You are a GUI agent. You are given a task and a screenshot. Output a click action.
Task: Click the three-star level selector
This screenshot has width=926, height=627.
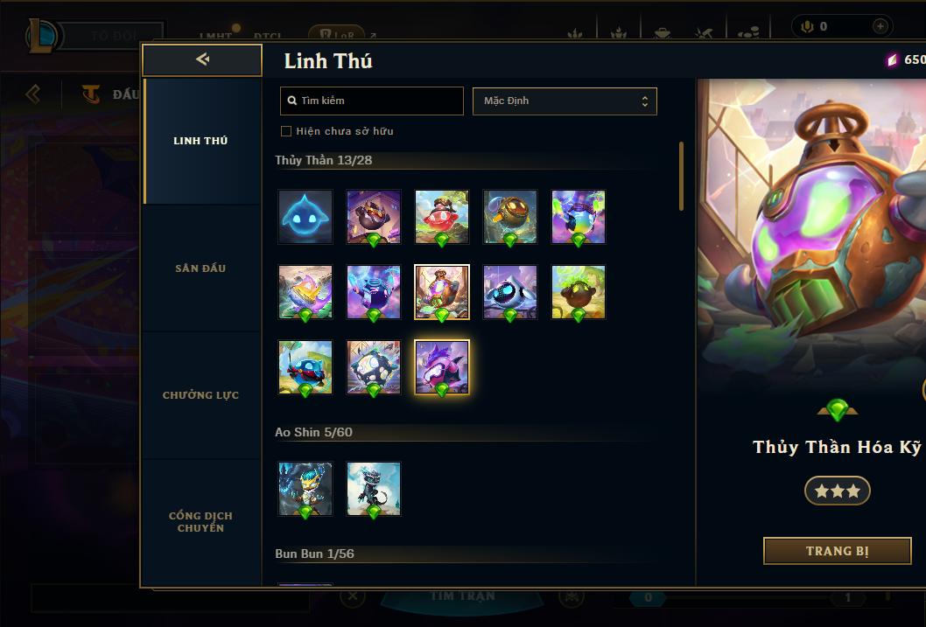(x=837, y=491)
